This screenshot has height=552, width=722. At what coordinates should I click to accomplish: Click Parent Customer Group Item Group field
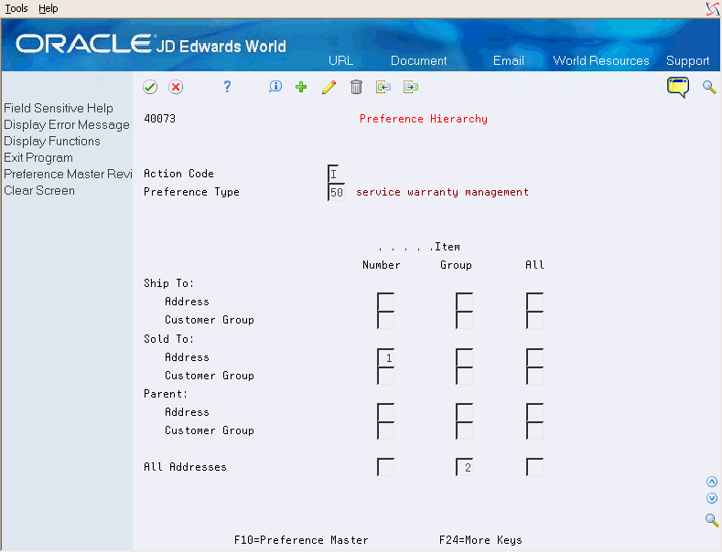coord(464,430)
